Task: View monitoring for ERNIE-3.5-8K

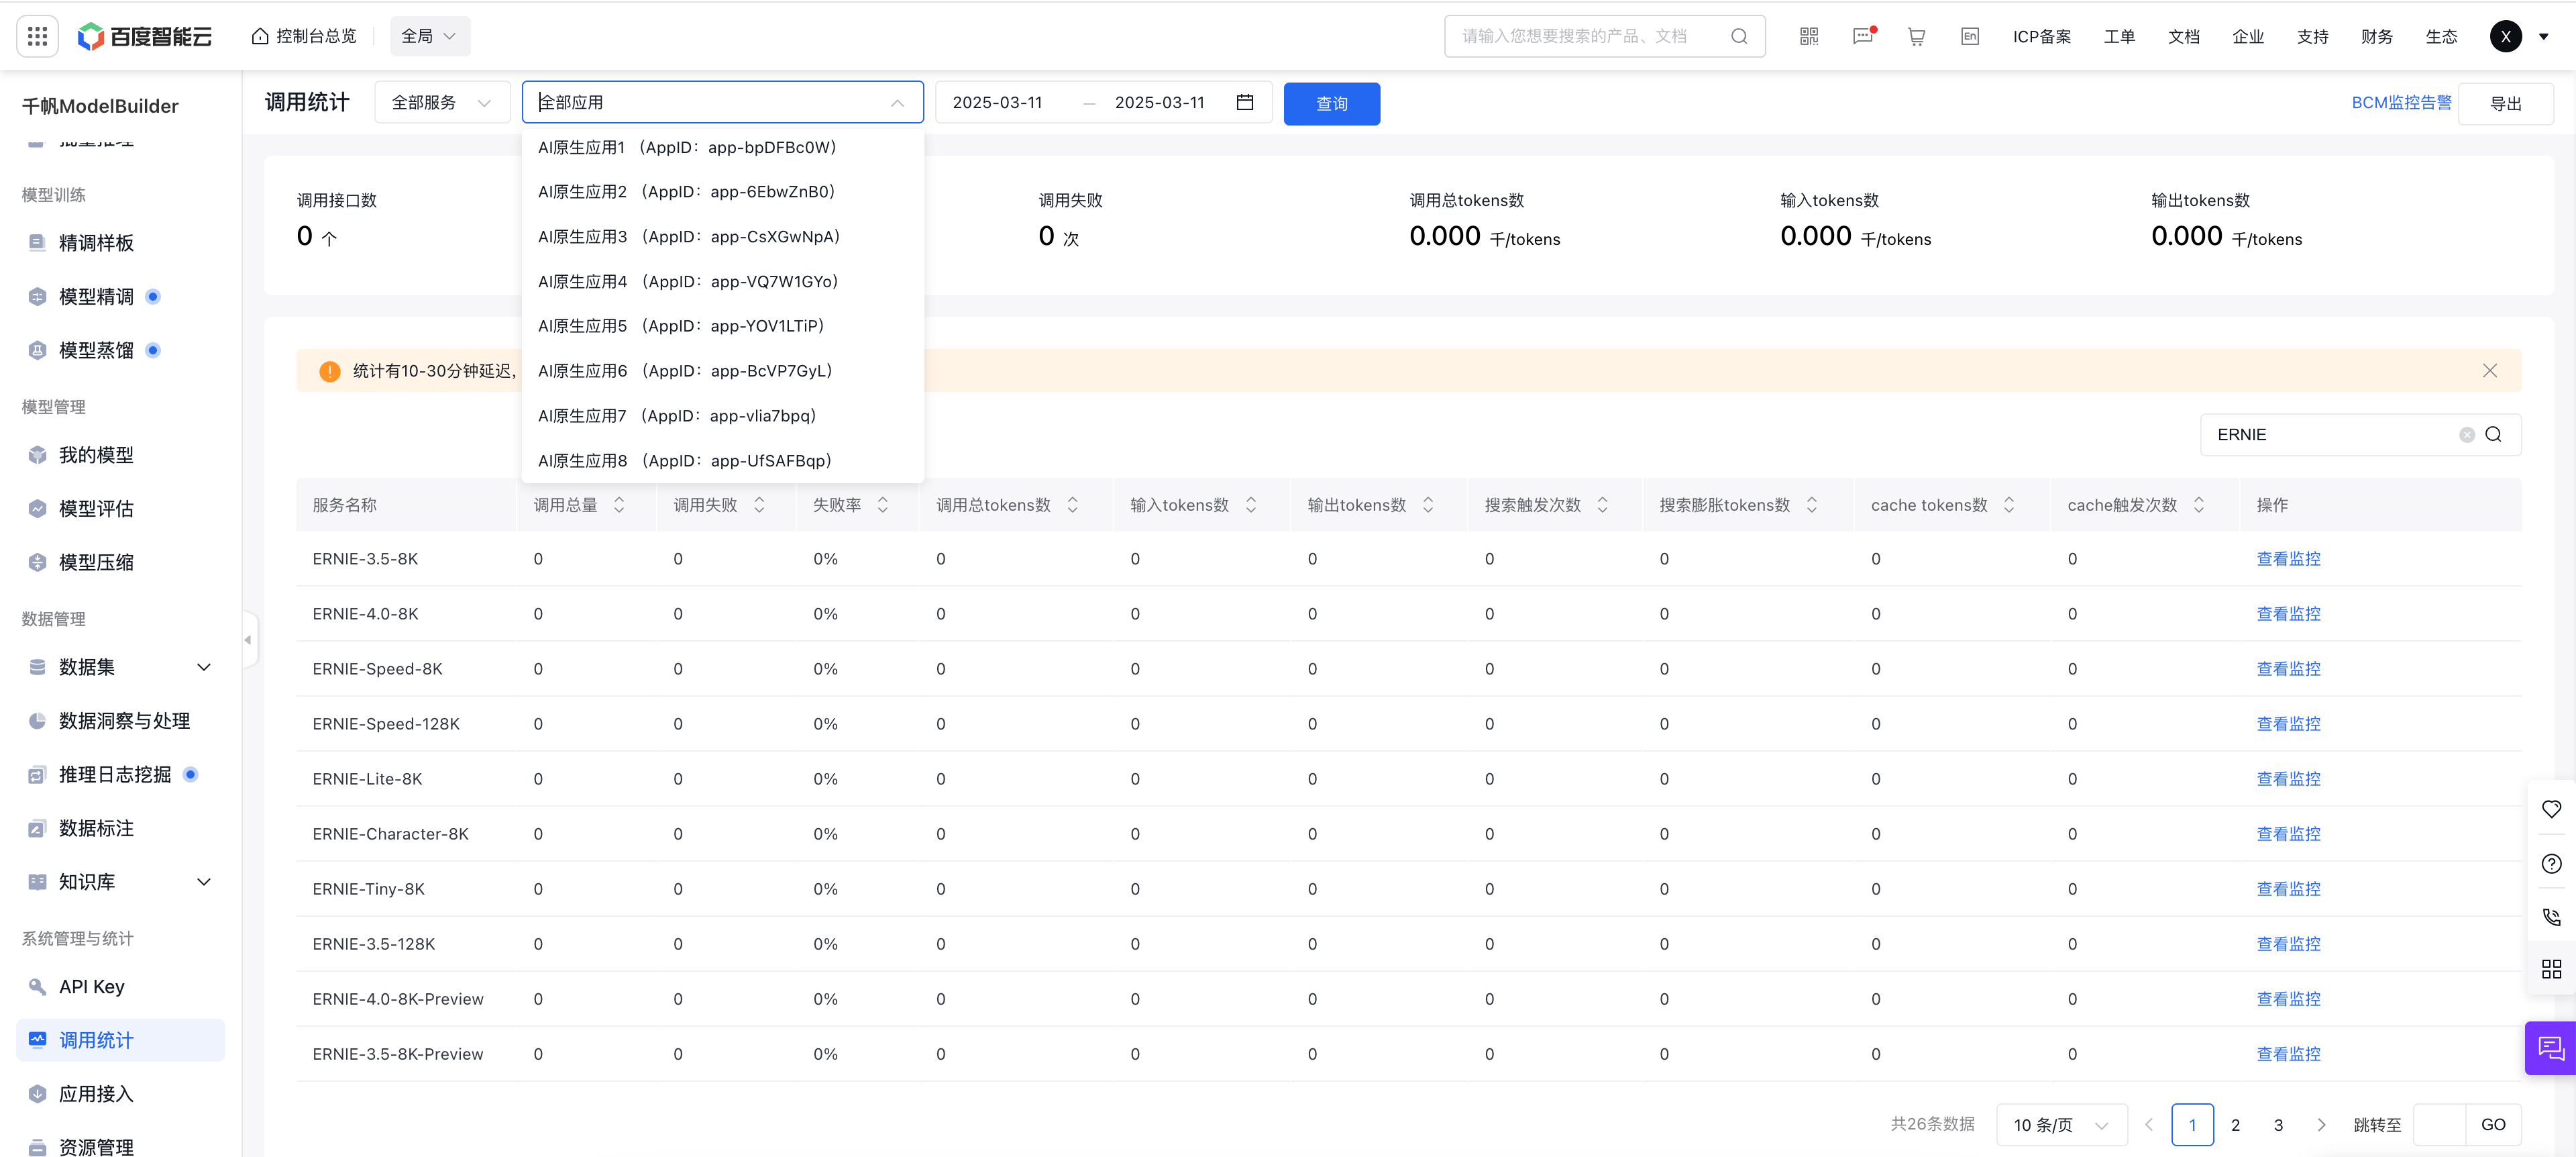Action: pos(2288,559)
